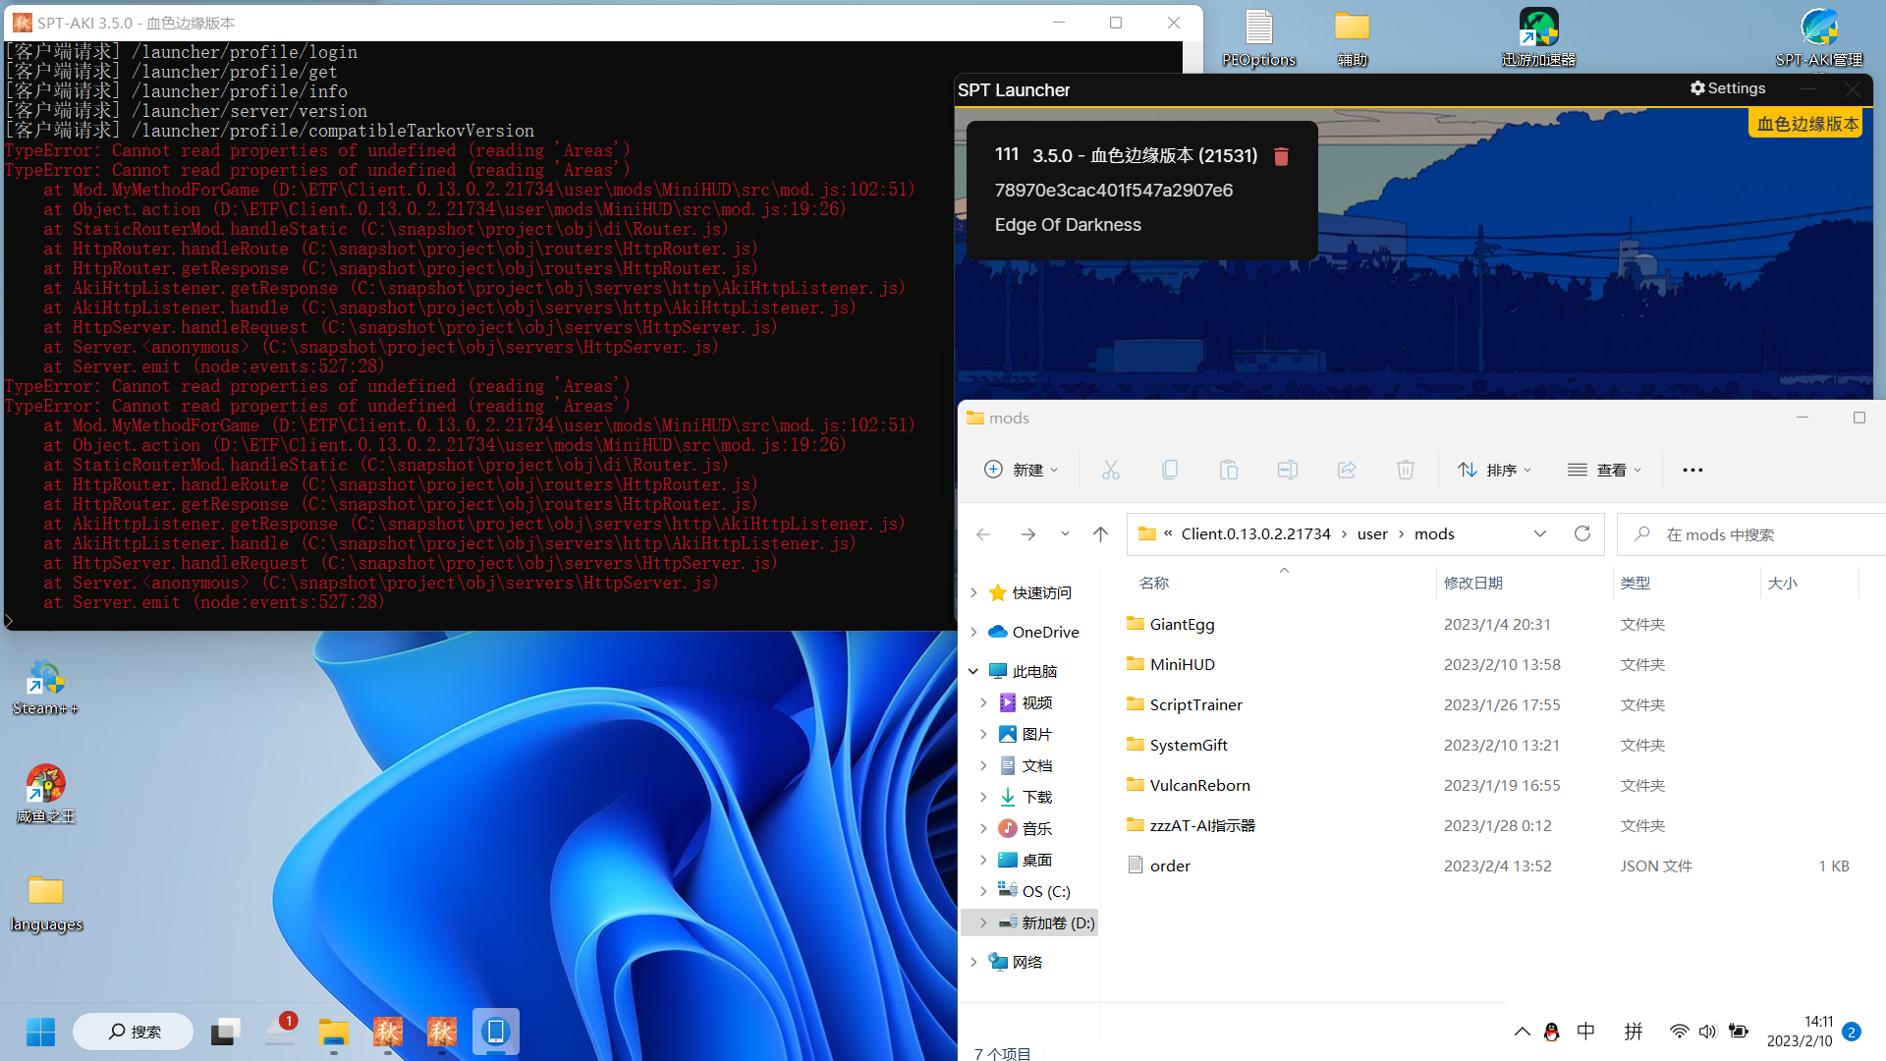The image size is (1886, 1061).
Task: Click the Up directory arrow in Explorer
Action: 1100,533
